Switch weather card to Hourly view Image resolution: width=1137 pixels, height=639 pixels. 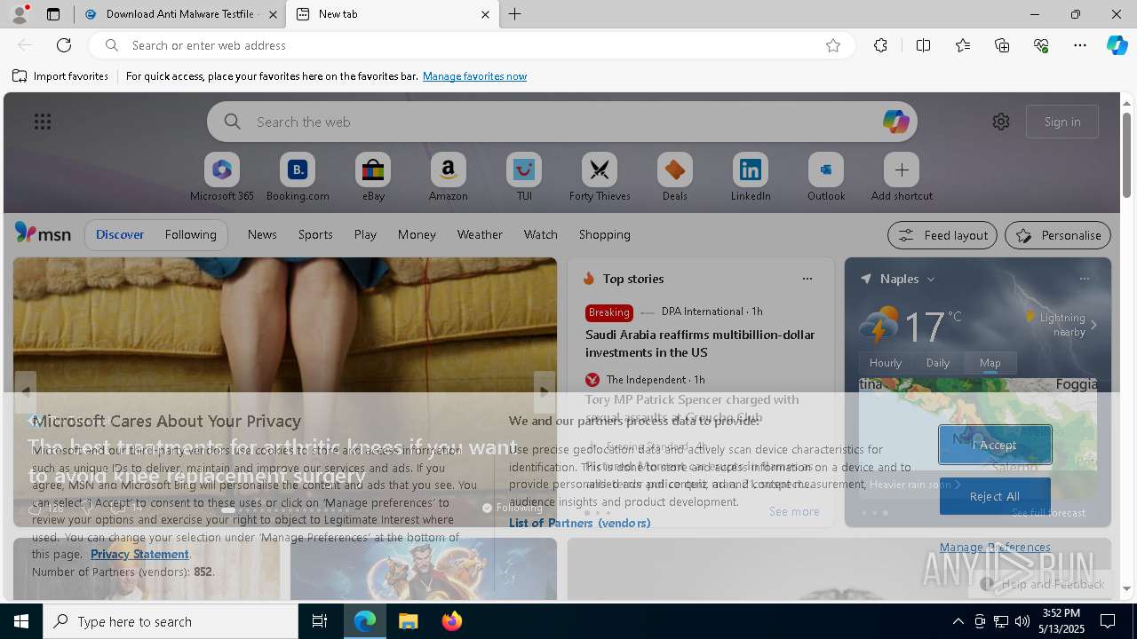886,362
